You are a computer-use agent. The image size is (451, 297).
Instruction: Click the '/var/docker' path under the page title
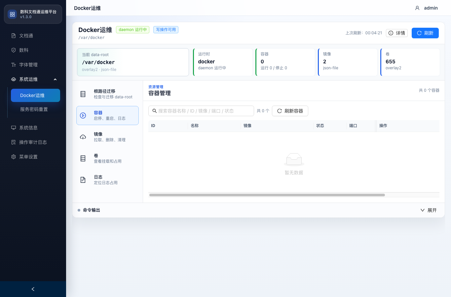click(92, 38)
